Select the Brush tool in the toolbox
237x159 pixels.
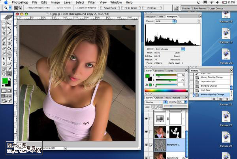tap(9, 39)
